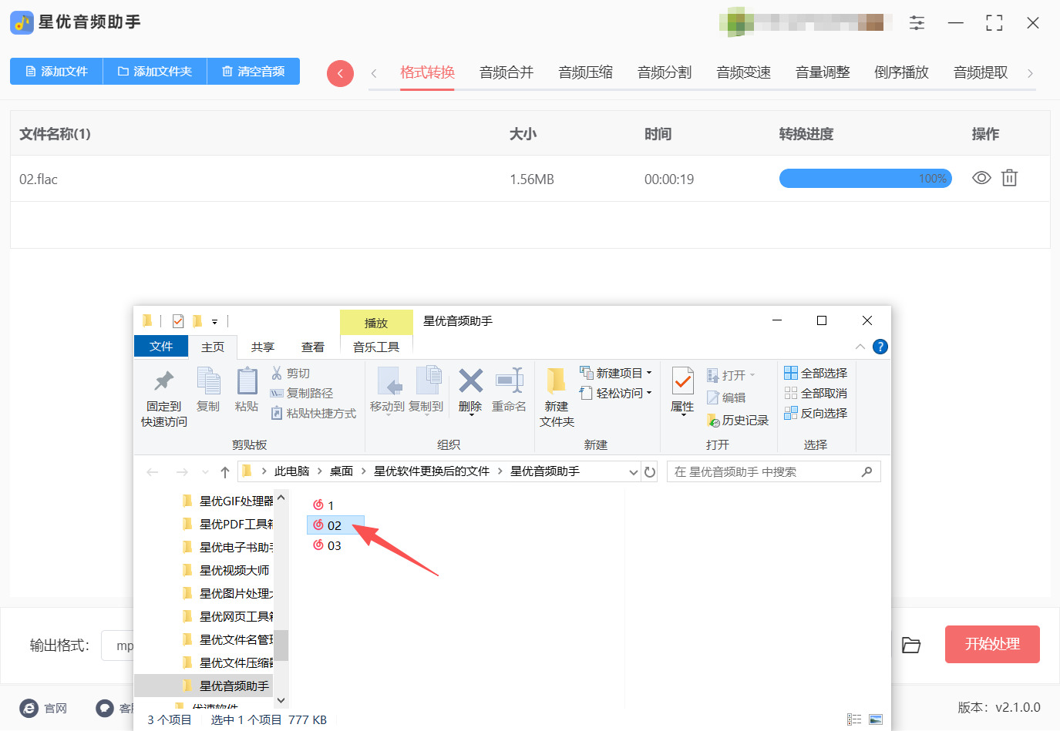Click 全部取消 in the ribbon
The image size is (1060, 731).
point(816,393)
